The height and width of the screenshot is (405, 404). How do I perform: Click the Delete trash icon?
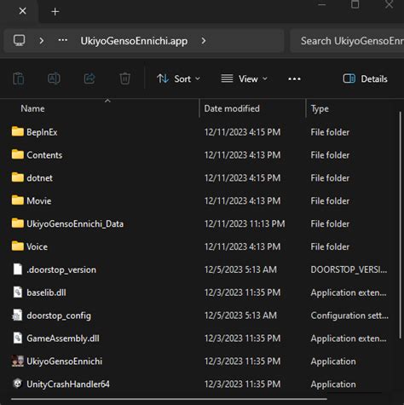pos(124,78)
